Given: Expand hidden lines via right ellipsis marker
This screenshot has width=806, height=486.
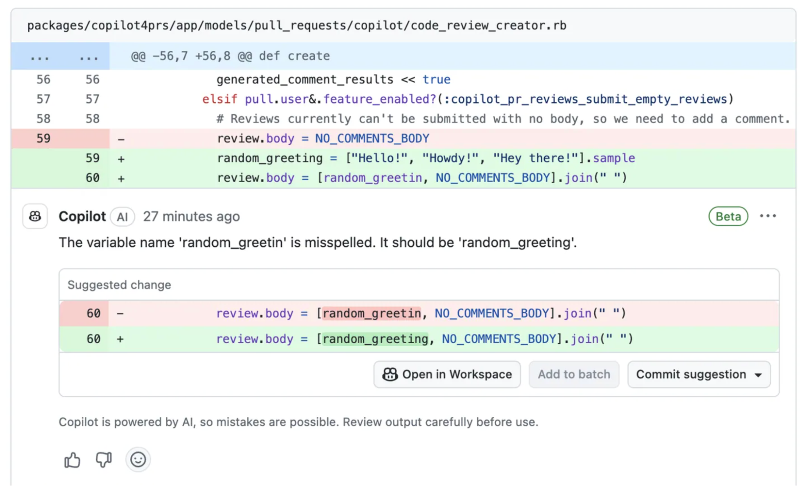Looking at the screenshot, I should pyautogui.click(x=89, y=56).
